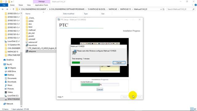Open Explorer help question mark
197x111 pixels.
pos(196,5)
